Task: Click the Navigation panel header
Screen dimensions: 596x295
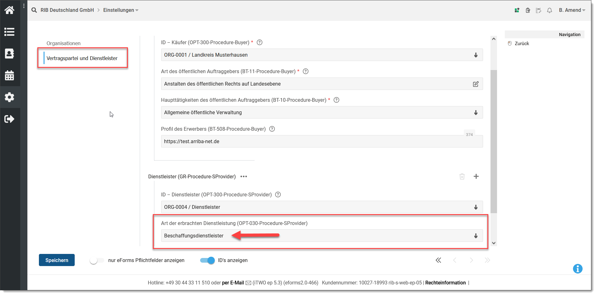Action: point(544,35)
